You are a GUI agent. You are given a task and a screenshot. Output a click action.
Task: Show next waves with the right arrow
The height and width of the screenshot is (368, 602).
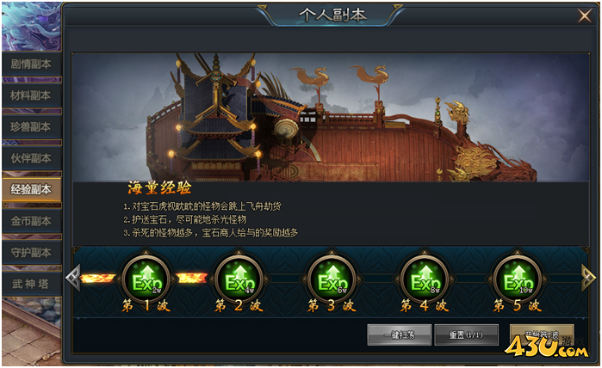588,278
